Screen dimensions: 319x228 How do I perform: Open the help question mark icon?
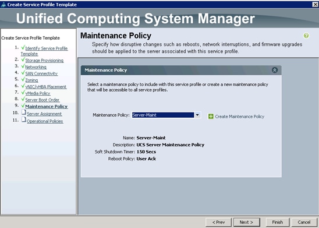click(306, 36)
